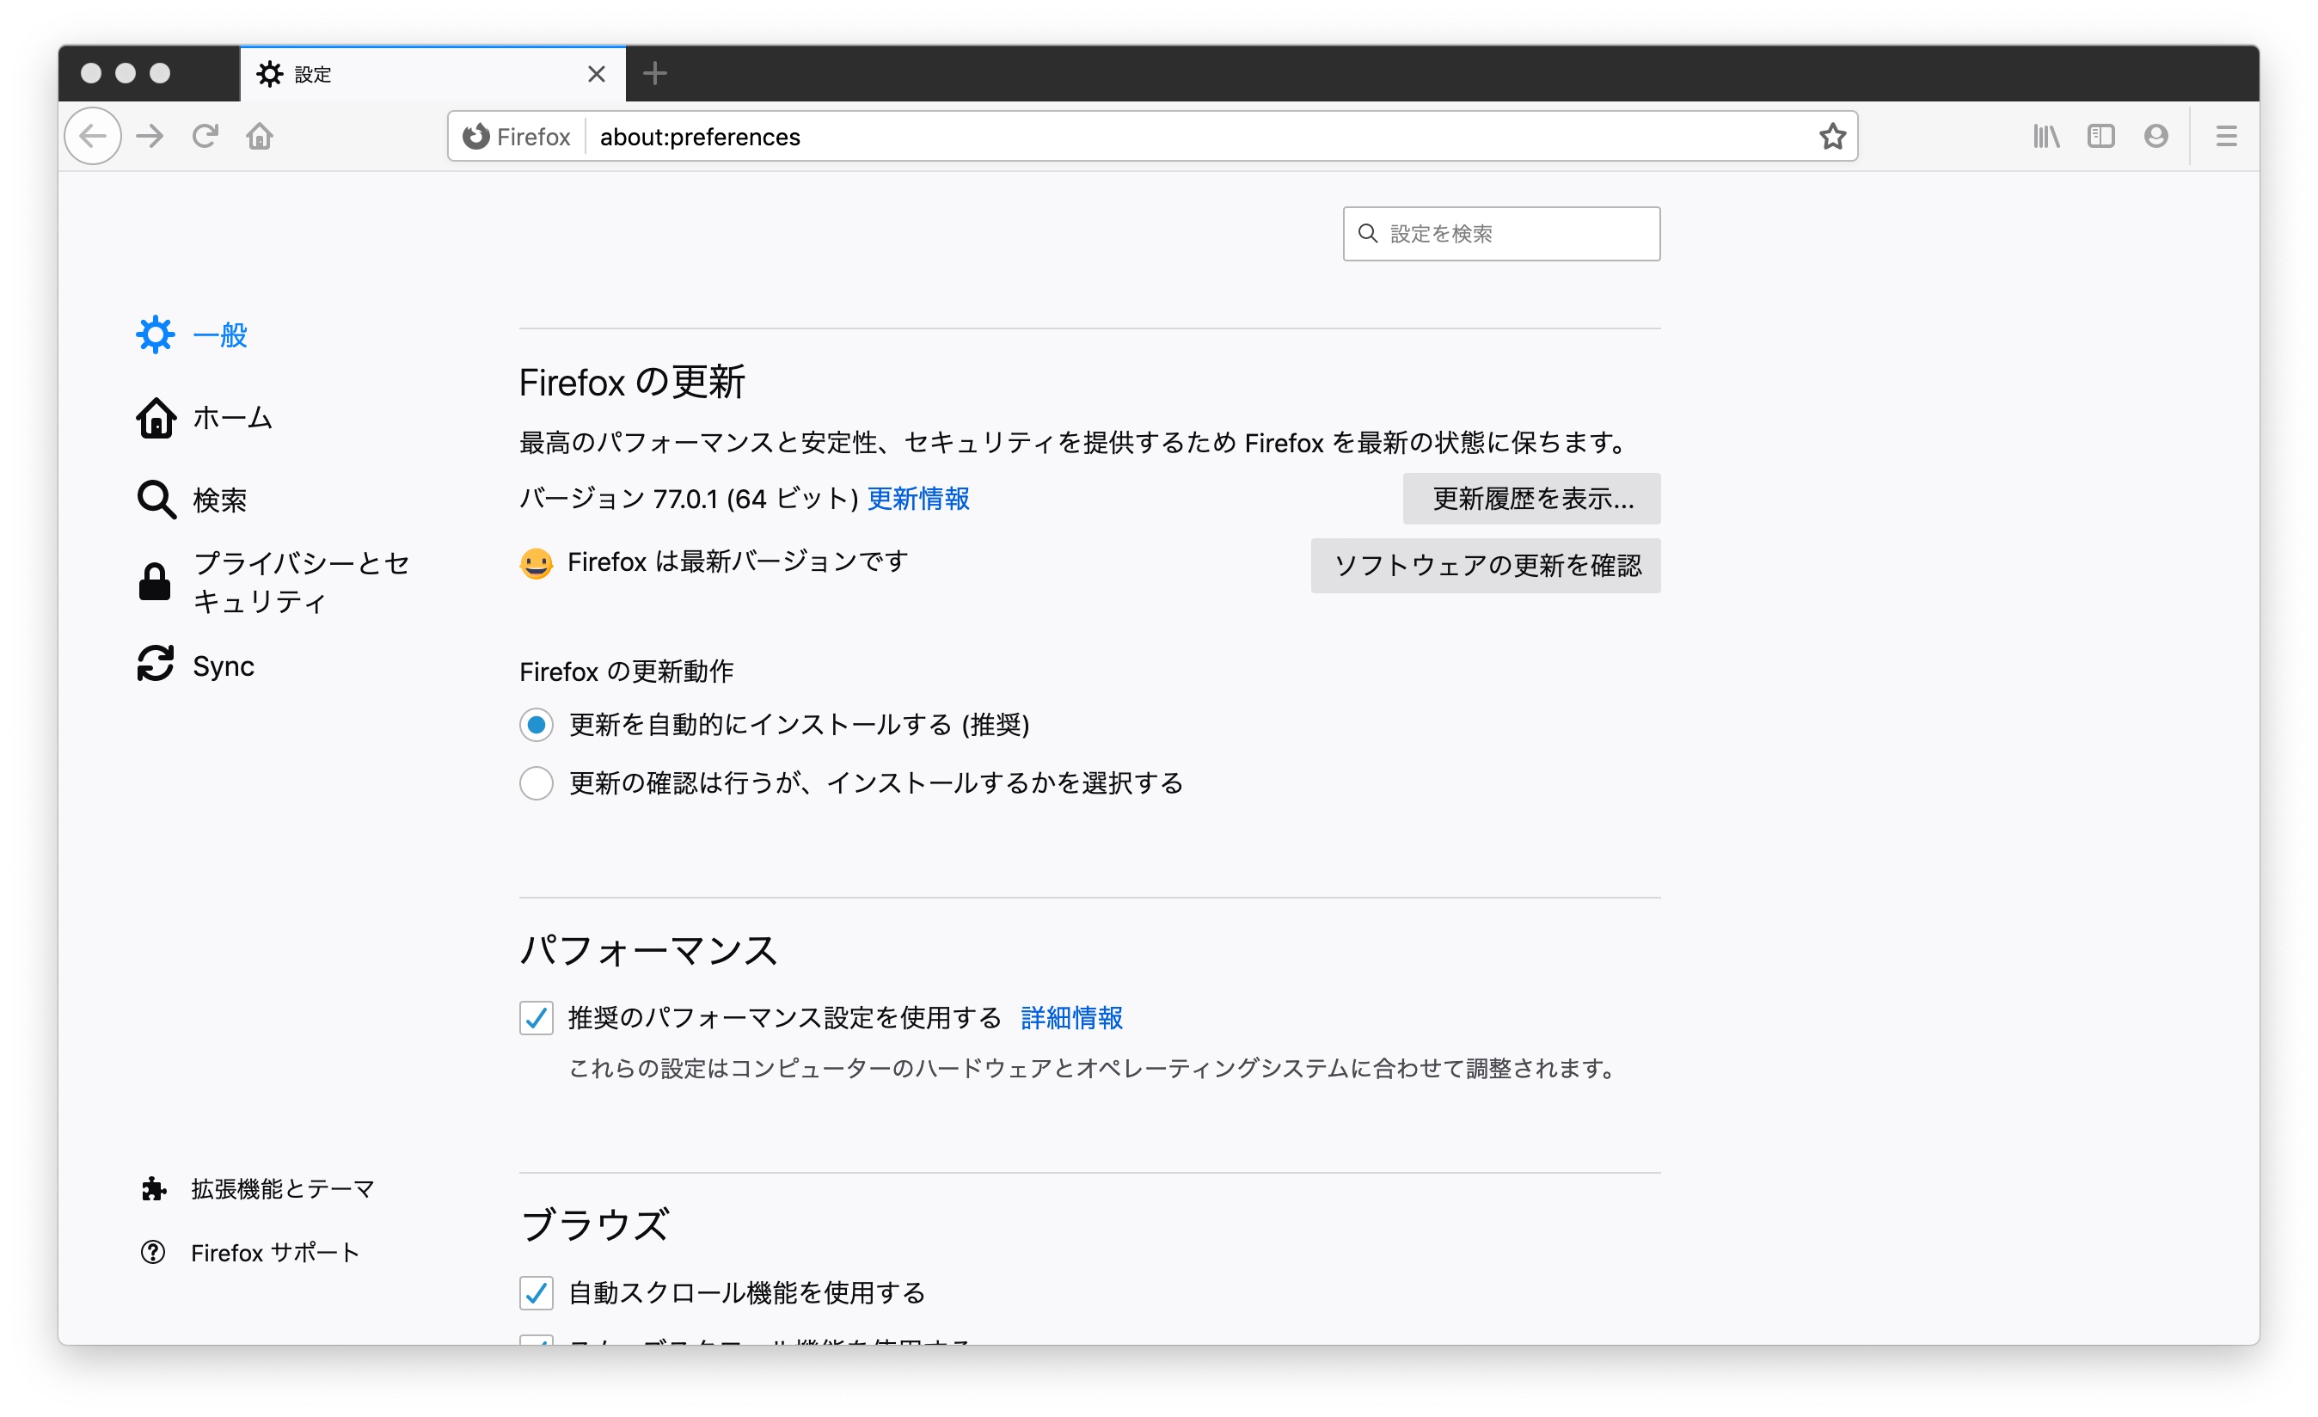Click the magnifier icon beside 検索 in sidebar
Viewport: 2318px width, 1417px height.
[x=156, y=500]
